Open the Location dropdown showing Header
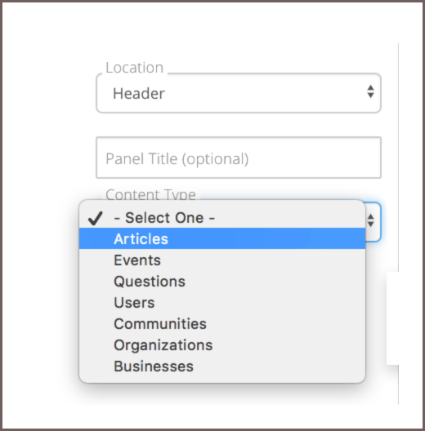 point(239,93)
